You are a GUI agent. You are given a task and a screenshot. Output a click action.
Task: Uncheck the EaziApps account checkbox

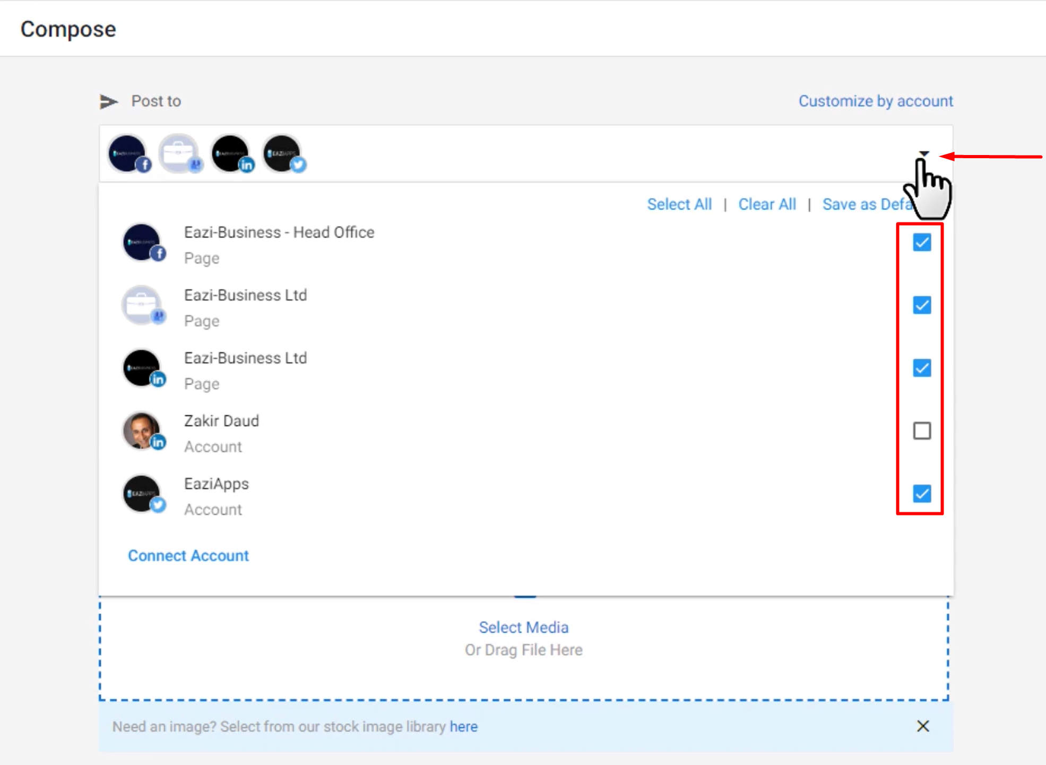point(922,494)
